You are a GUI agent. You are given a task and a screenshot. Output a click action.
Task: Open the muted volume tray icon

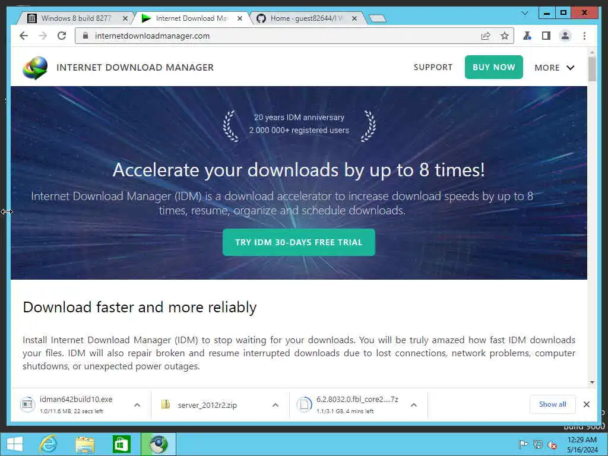(552, 445)
